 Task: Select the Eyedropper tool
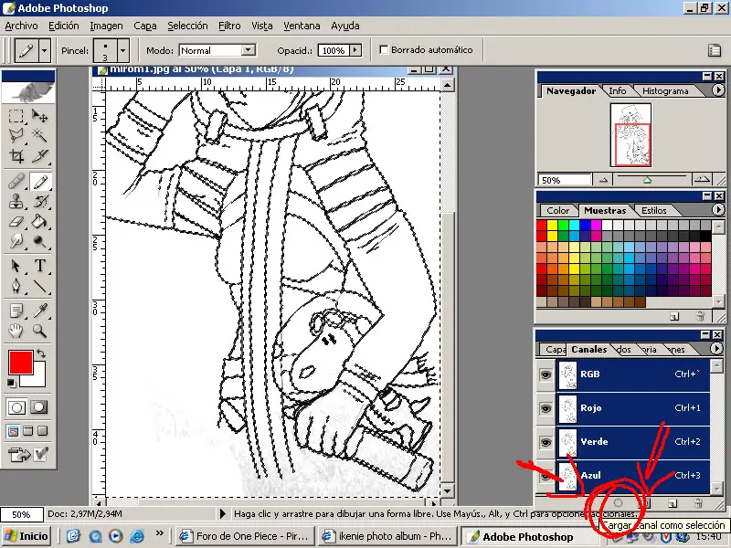tap(39, 311)
